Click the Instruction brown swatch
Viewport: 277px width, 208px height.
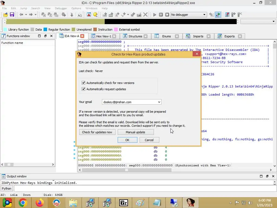point(95,29)
